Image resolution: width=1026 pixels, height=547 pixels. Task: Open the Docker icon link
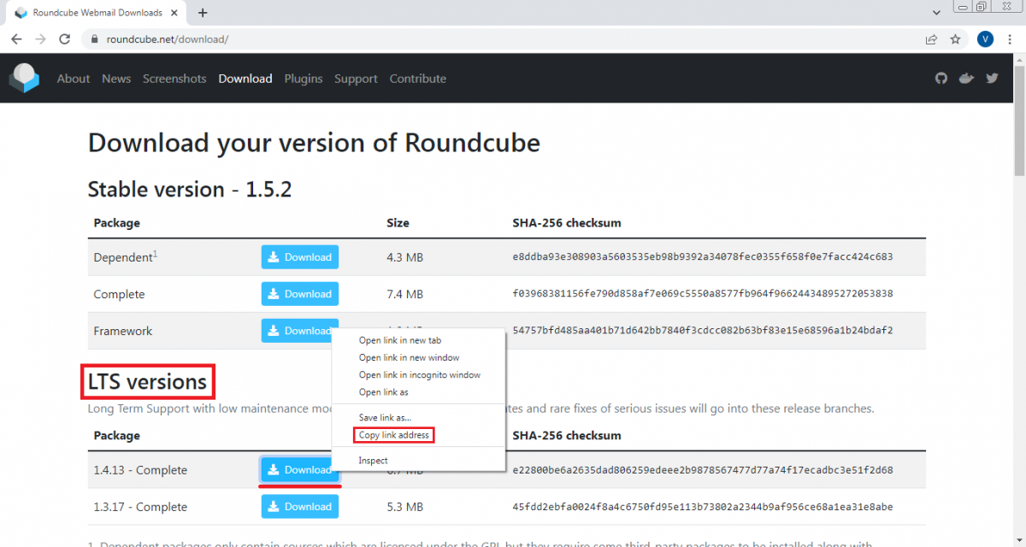(967, 78)
